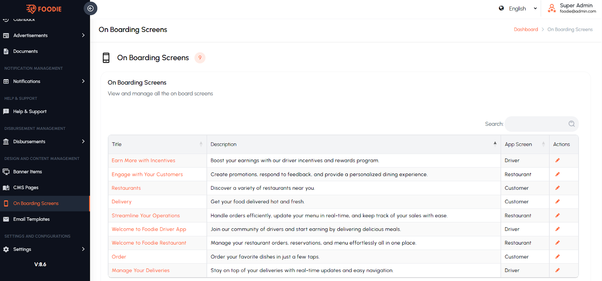Collapse sidebar using the back arrow icon
The height and width of the screenshot is (281, 602).
click(90, 8)
